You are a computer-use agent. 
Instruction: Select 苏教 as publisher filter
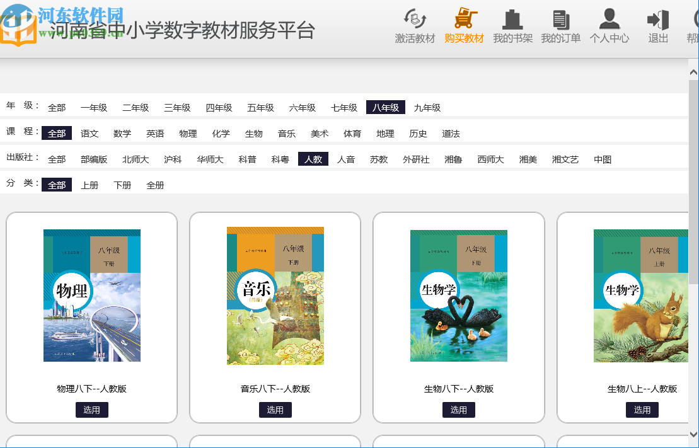click(378, 159)
